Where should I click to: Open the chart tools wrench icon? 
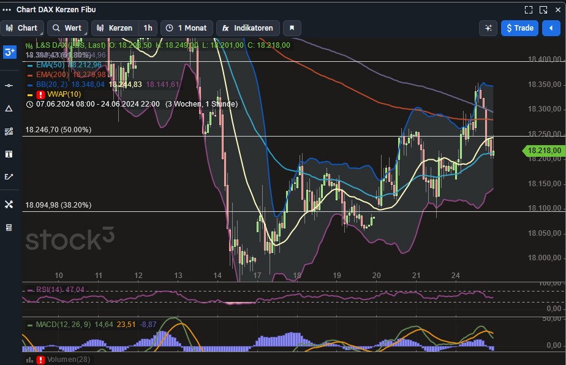coord(9,205)
